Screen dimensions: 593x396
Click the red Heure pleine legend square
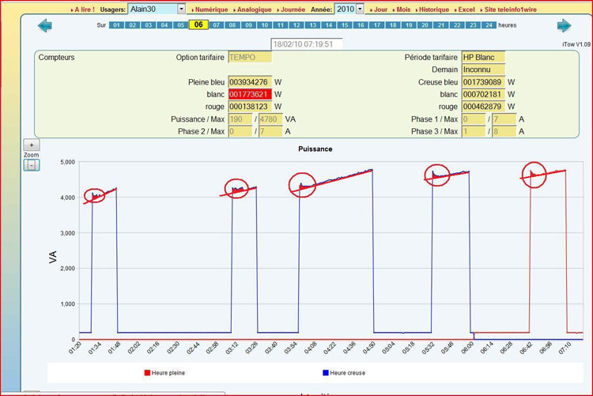(x=147, y=372)
